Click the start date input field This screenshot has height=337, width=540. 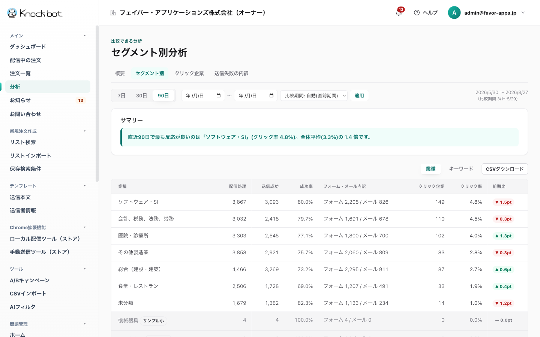tap(203, 95)
